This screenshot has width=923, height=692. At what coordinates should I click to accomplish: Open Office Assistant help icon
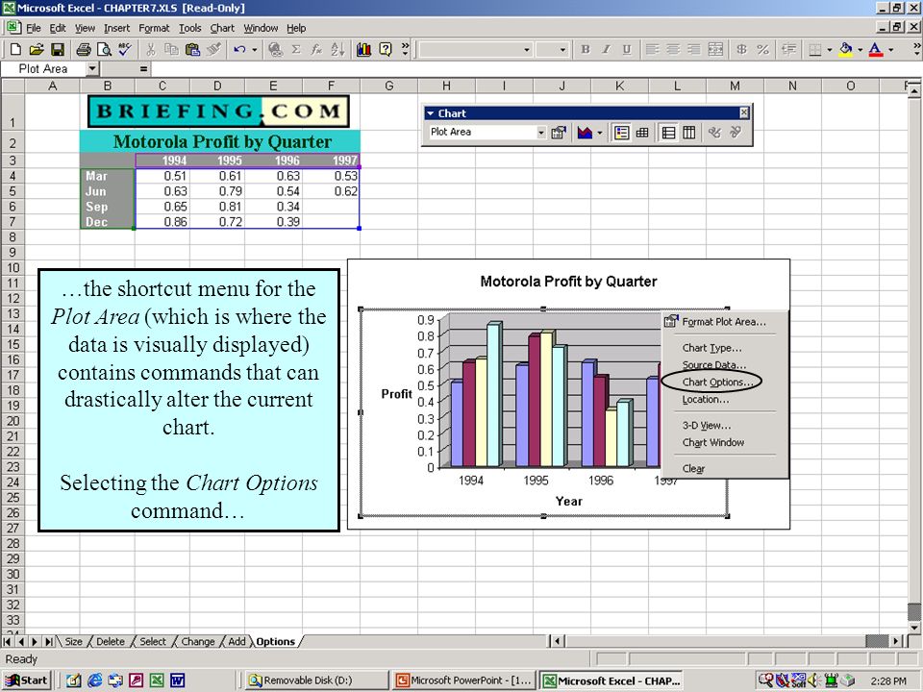(386, 49)
